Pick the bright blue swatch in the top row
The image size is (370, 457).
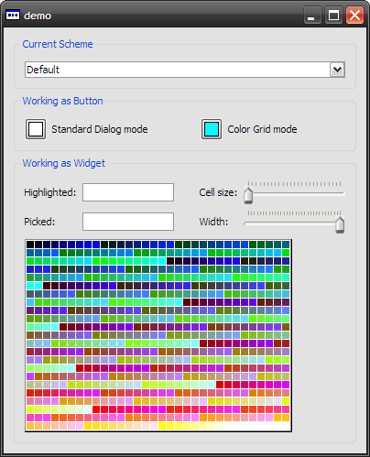[96, 245]
